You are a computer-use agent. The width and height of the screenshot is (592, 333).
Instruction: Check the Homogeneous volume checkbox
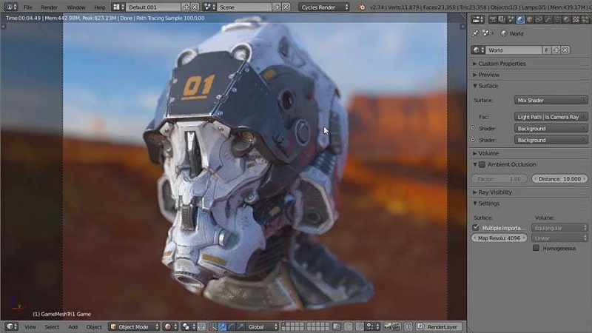(x=536, y=248)
